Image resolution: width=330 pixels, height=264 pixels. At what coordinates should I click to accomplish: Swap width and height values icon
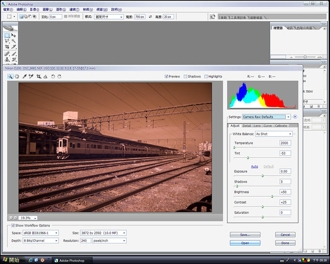click(150, 16)
